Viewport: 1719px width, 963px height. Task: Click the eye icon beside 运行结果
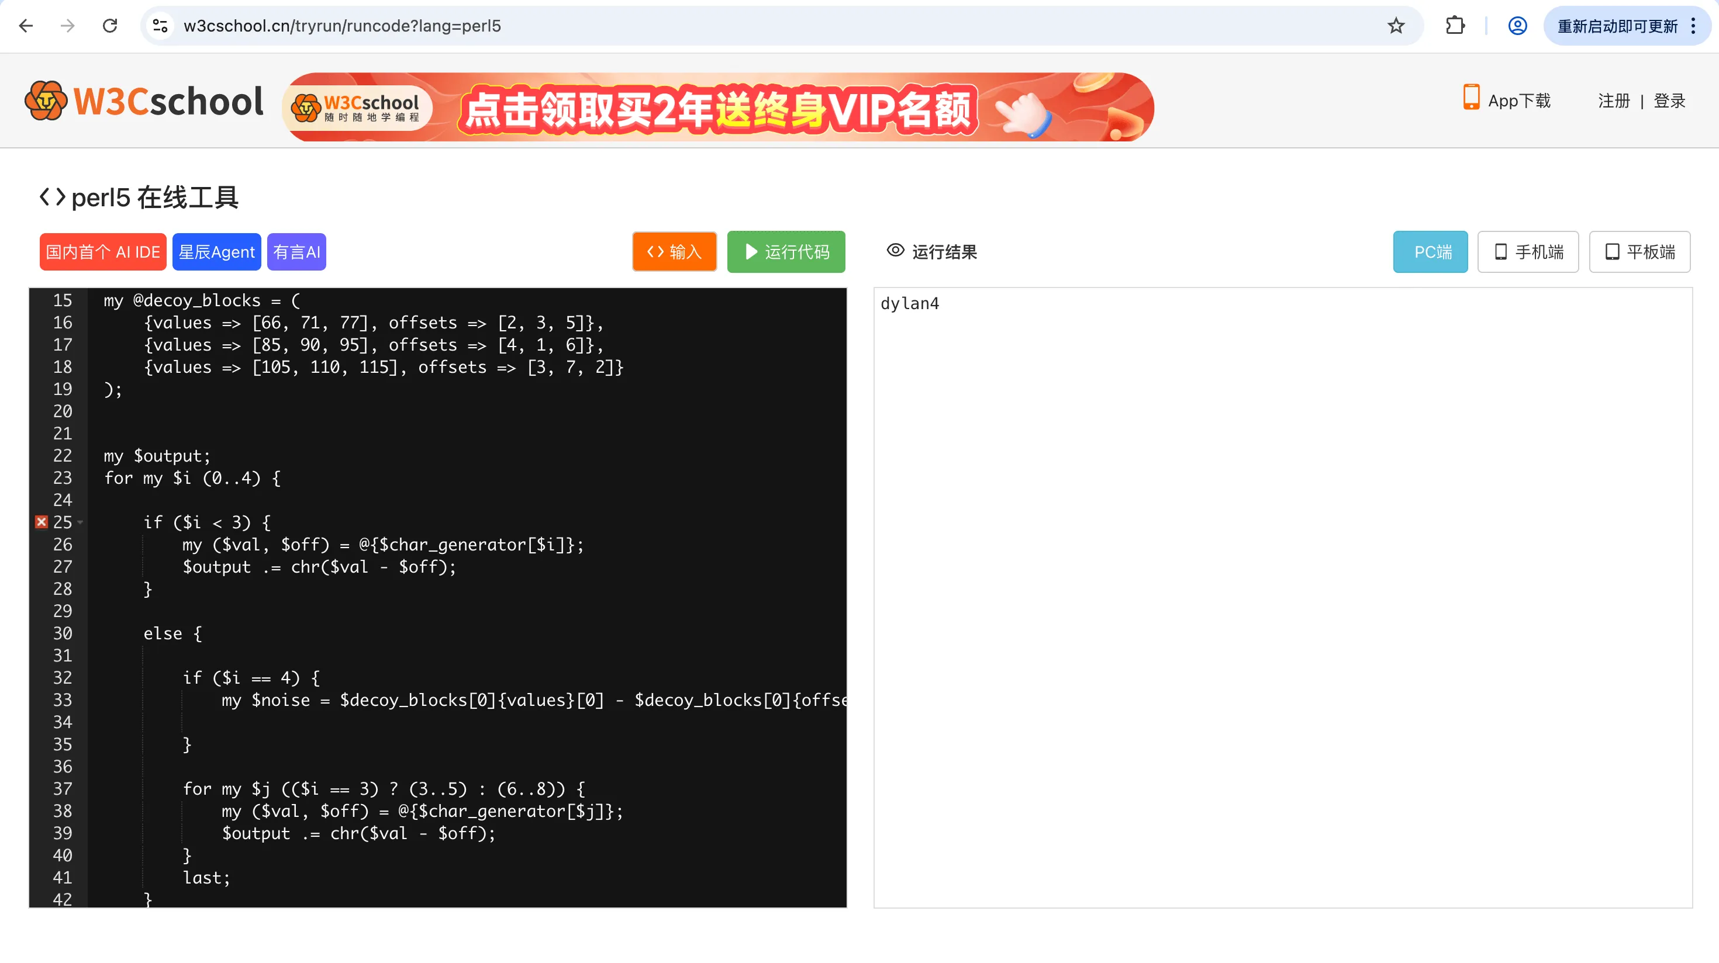[895, 251]
